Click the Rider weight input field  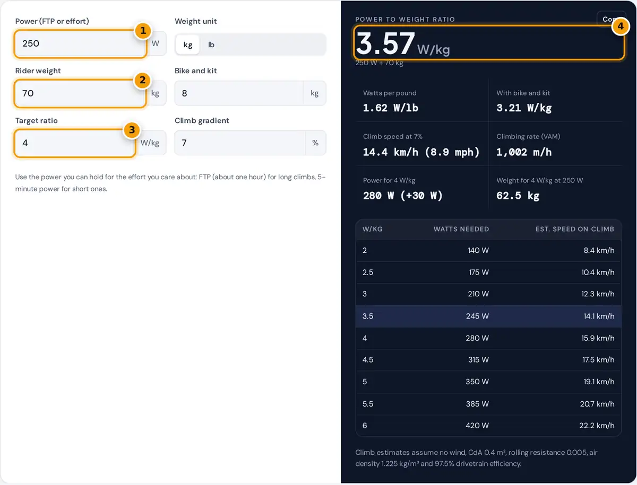pos(80,93)
